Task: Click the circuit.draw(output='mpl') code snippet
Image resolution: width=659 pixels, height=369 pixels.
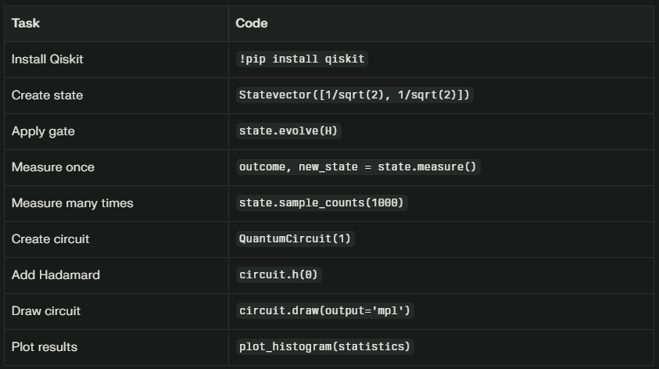Action: tap(325, 310)
